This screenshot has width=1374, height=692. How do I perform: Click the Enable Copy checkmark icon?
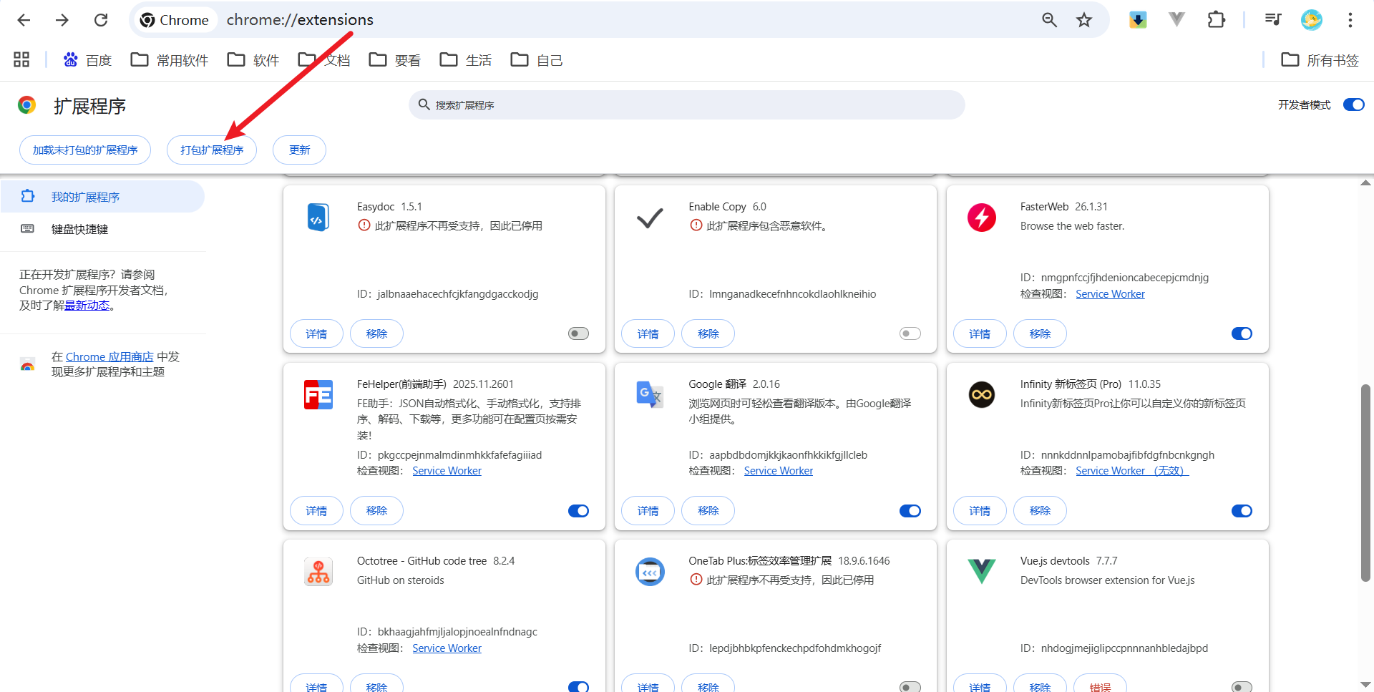650,218
